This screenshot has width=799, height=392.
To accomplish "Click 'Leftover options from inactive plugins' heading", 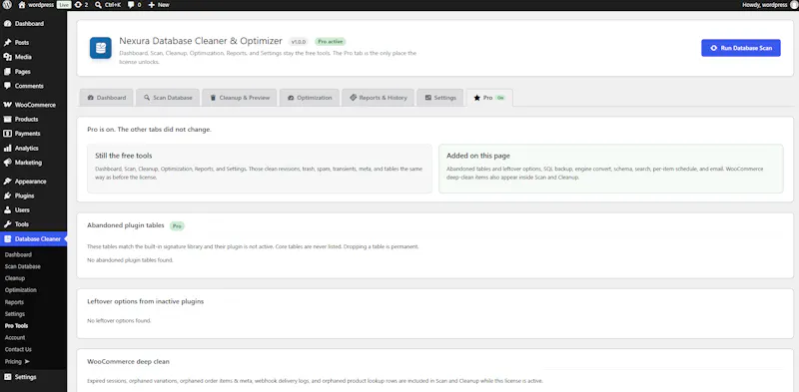I will [145, 301].
